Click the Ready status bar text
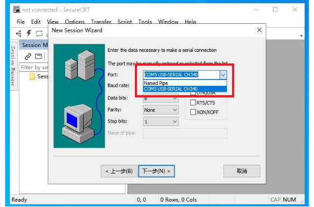Viewport: 314px width, 207px height. pyautogui.click(x=19, y=199)
